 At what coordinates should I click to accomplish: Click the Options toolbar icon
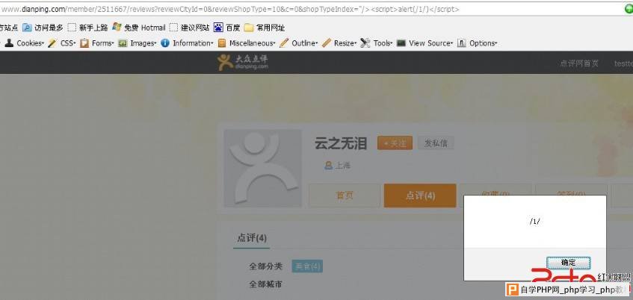(461, 43)
